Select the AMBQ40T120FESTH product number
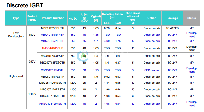The image size is (204, 112). point(53,104)
